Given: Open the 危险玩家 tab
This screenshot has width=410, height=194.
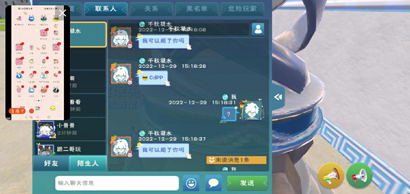Looking at the screenshot, I should pyautogui.click(x=242, y=9).
